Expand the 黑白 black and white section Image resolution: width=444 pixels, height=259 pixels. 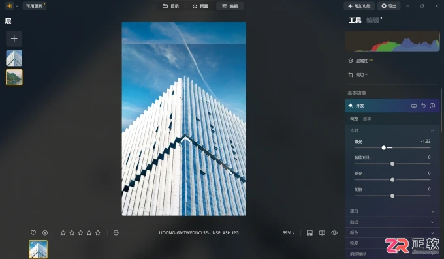click(x=392, y=211)
